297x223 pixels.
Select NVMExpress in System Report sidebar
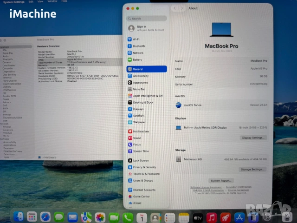[9, 90]
